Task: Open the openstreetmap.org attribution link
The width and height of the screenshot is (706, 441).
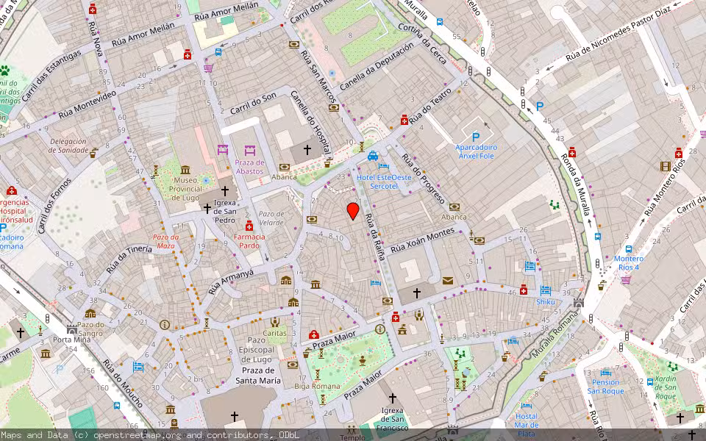Action: pos(132,435)
